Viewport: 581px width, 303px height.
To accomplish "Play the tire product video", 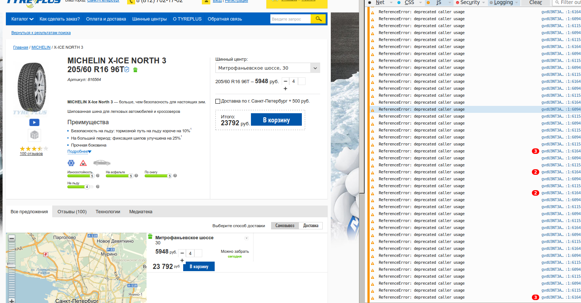I will pyautogui.click(x=34, y=122).
